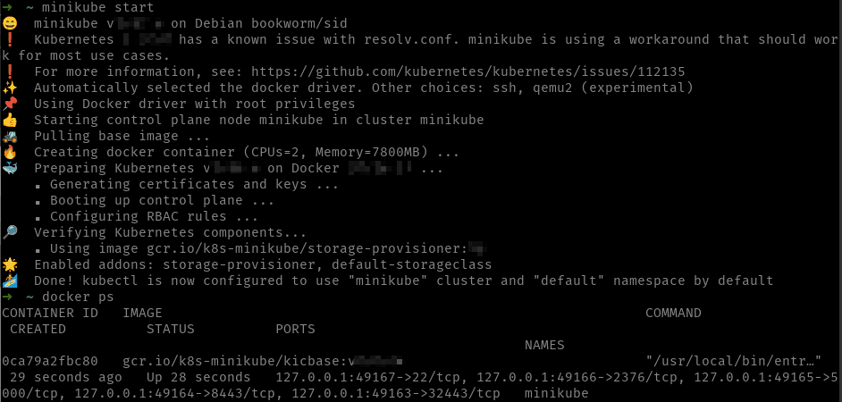Image resolution: width=842 pixels, height=402 pixels.
Task: Click pushpin emoji next to "Using Docker driver"
Action: pyautogui.click(x=10, y=104)
